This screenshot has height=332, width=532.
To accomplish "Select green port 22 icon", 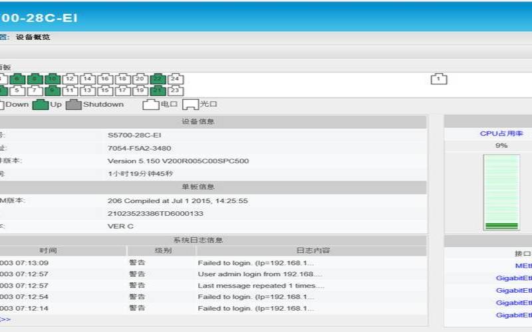I will pos(158,79).
